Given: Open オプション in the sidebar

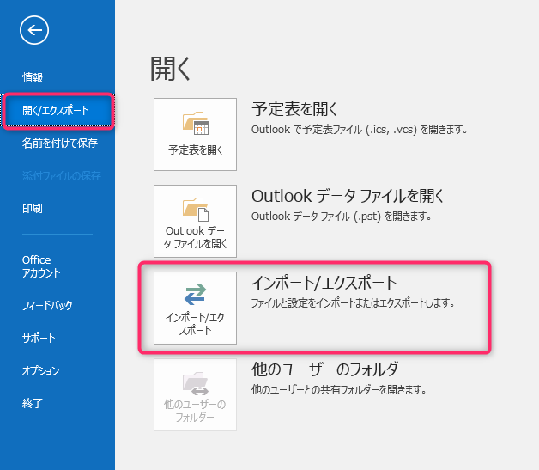Looking at the screenshot, I should coord(40,370).
